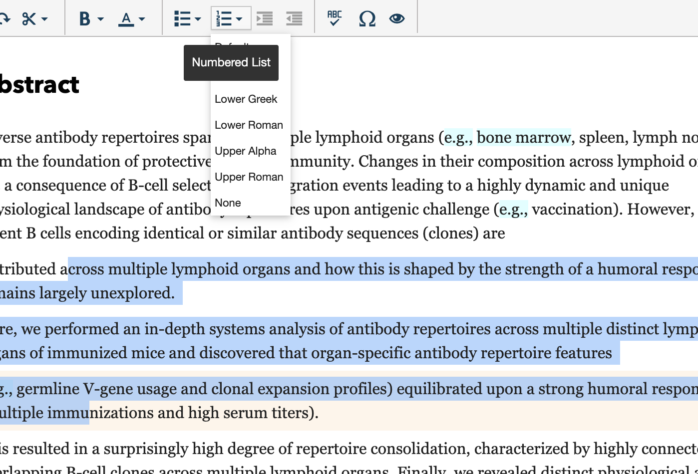Click the redo arrow icon

(4, 19)
